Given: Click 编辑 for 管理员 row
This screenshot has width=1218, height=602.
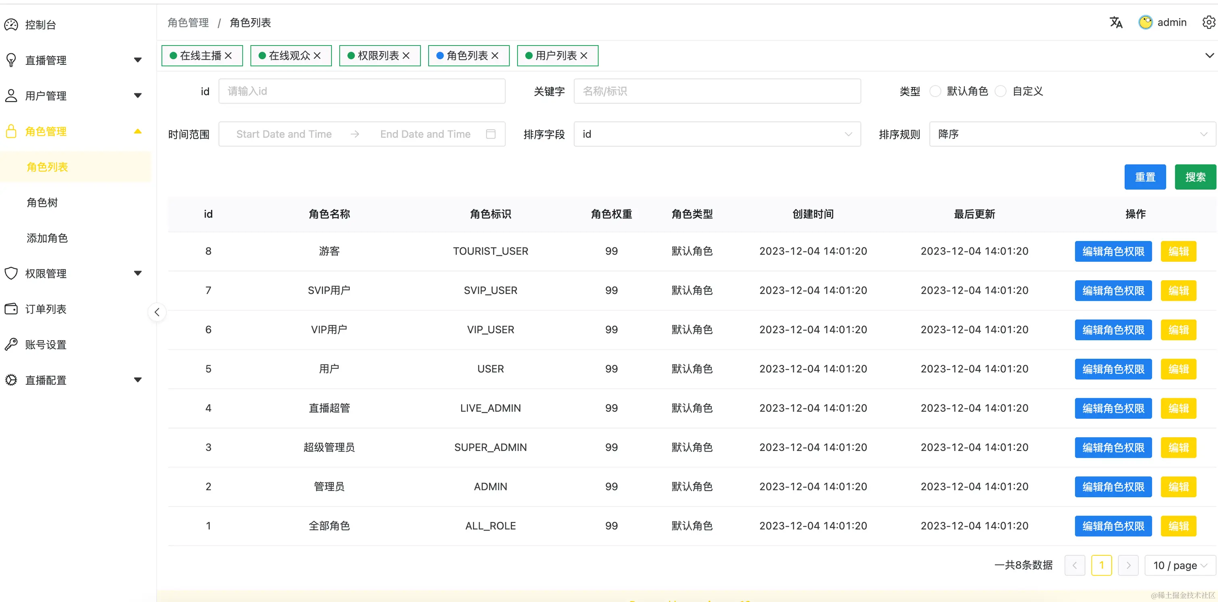Looking at the screenshot, I should [x=1178, y=486].
